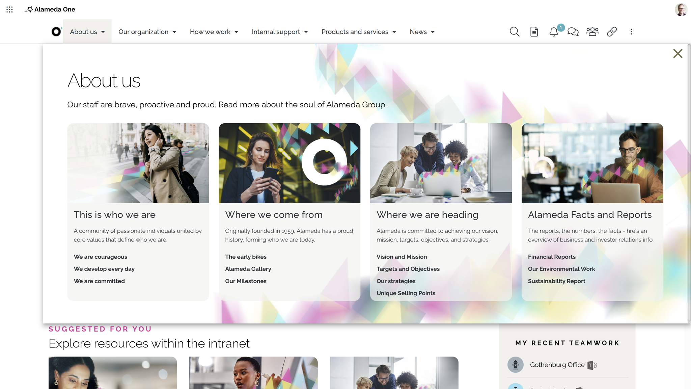Open Unique Selling Points link

[406, 293]
